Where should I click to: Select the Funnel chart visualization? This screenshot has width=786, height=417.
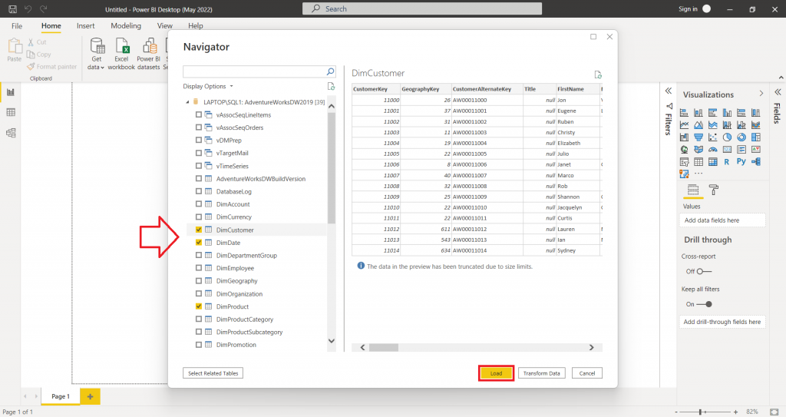[x=698, y=137]
